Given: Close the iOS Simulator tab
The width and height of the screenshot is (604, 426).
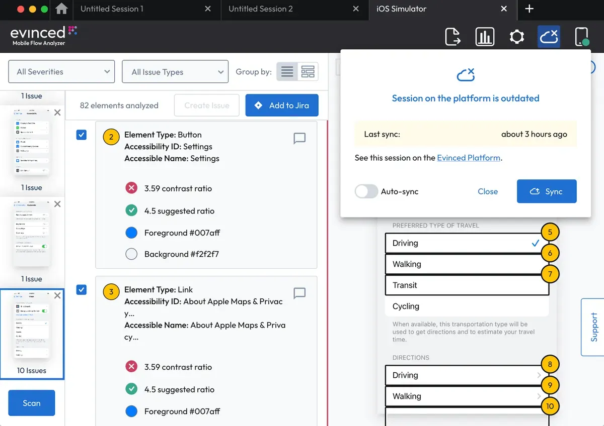Looking at the screenshot, I should (504, 9).
